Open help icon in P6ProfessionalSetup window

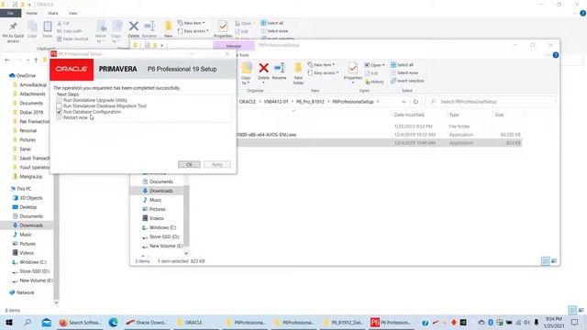556,55
